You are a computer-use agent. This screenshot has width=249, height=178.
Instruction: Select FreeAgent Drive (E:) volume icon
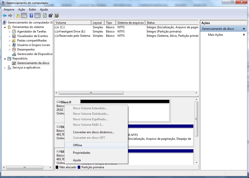[x=57, y=31]
